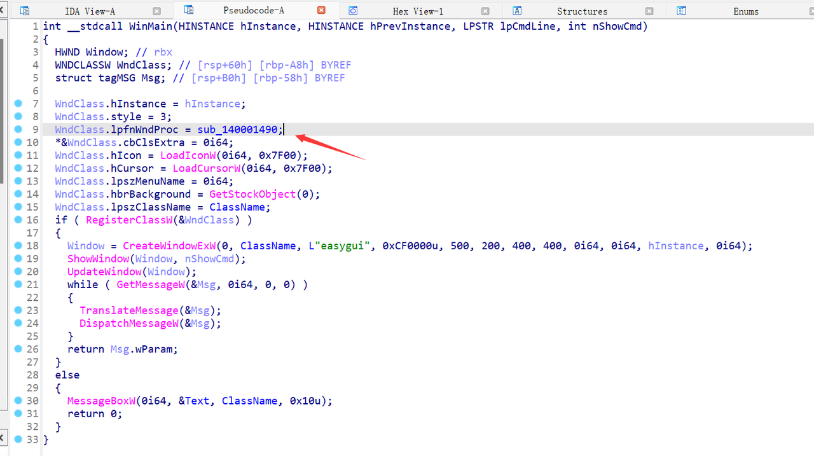Close the IDA View-A tab
This screenshot has width=814, height=456.
point(156,11)
